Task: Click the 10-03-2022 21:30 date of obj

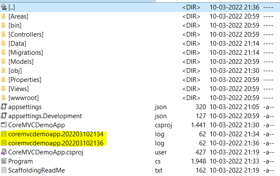Action: click(x=234, y=71)
